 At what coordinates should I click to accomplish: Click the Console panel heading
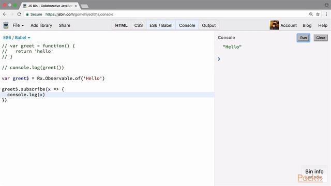tap(227, 38)
